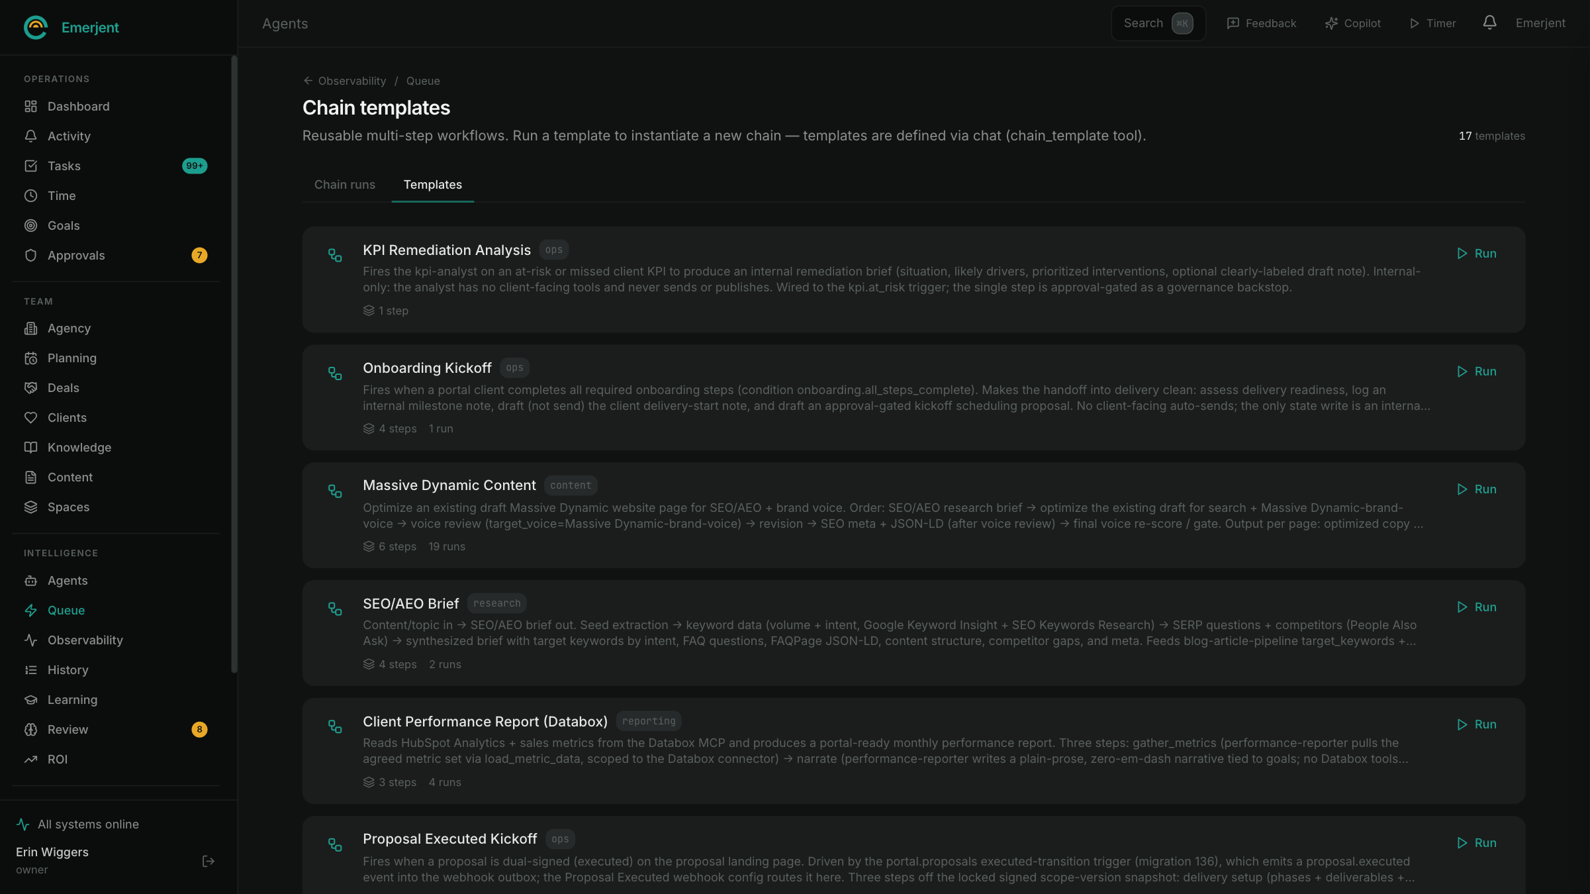Select the Templates tab
The width and height of the screenshot is (1590, 894).
[x=433, y=185]
